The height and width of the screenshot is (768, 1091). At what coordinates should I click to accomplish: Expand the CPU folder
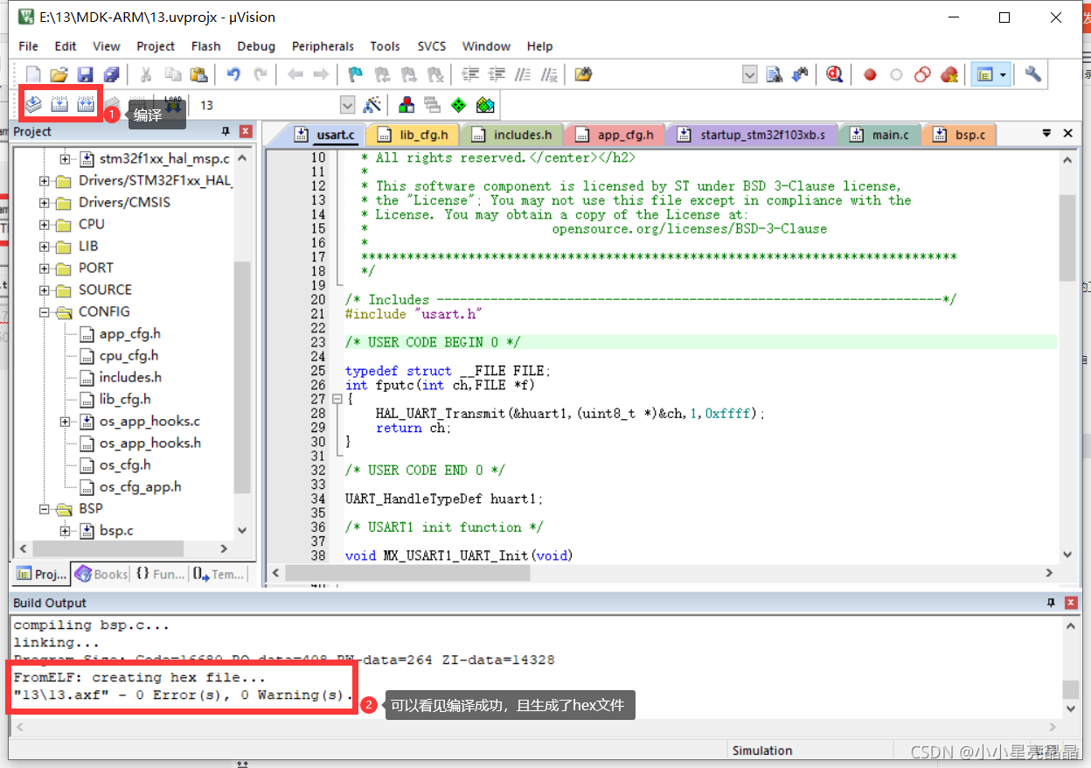tap(45, 225)
